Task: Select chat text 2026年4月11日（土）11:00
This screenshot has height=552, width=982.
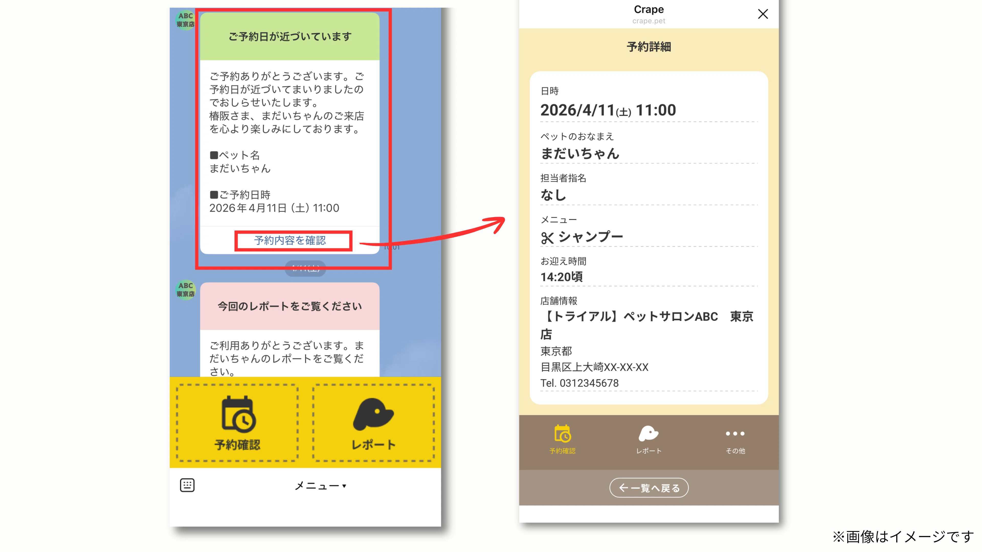Action: 274,208
